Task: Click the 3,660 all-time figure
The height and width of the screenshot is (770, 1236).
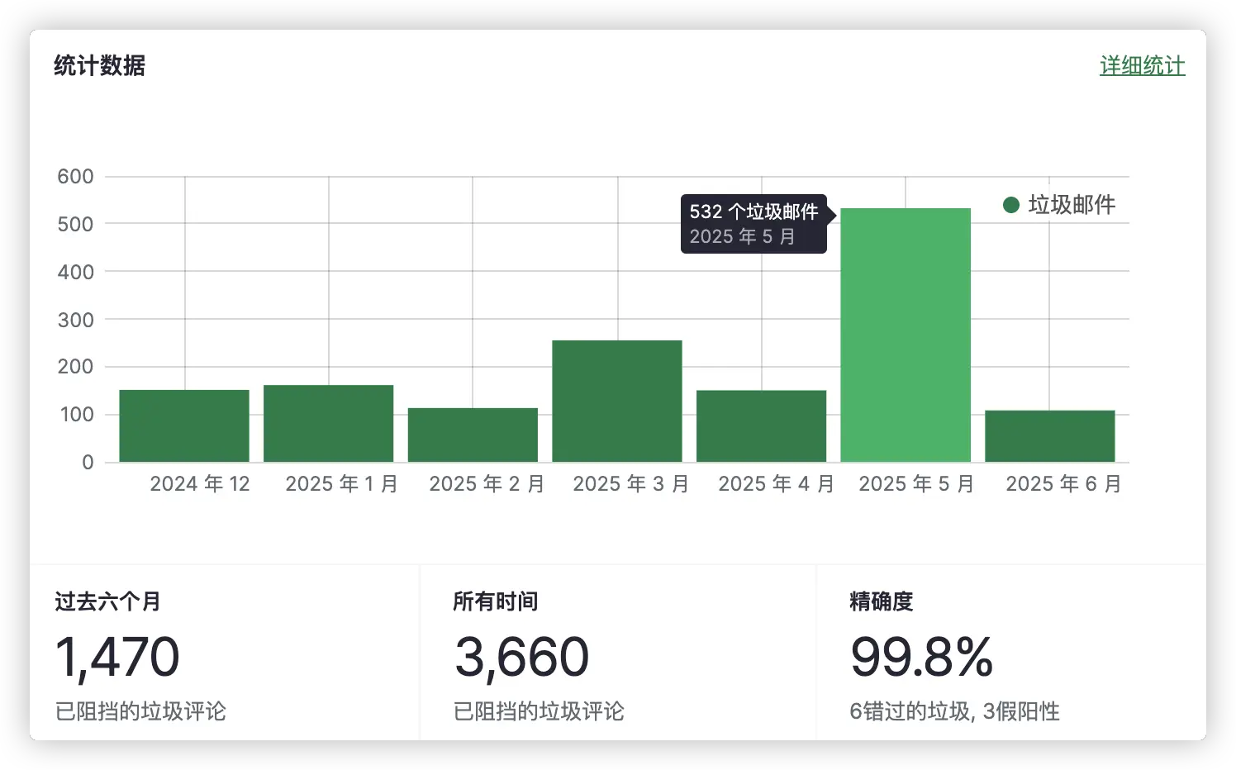Action: (x=521, y=658)
